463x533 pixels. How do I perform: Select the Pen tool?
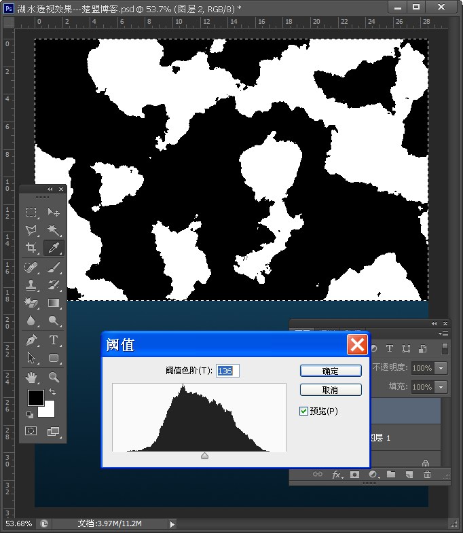31,340
